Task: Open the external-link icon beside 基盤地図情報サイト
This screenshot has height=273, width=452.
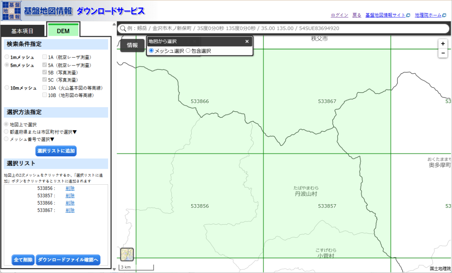Action: (x=408, y=15)
